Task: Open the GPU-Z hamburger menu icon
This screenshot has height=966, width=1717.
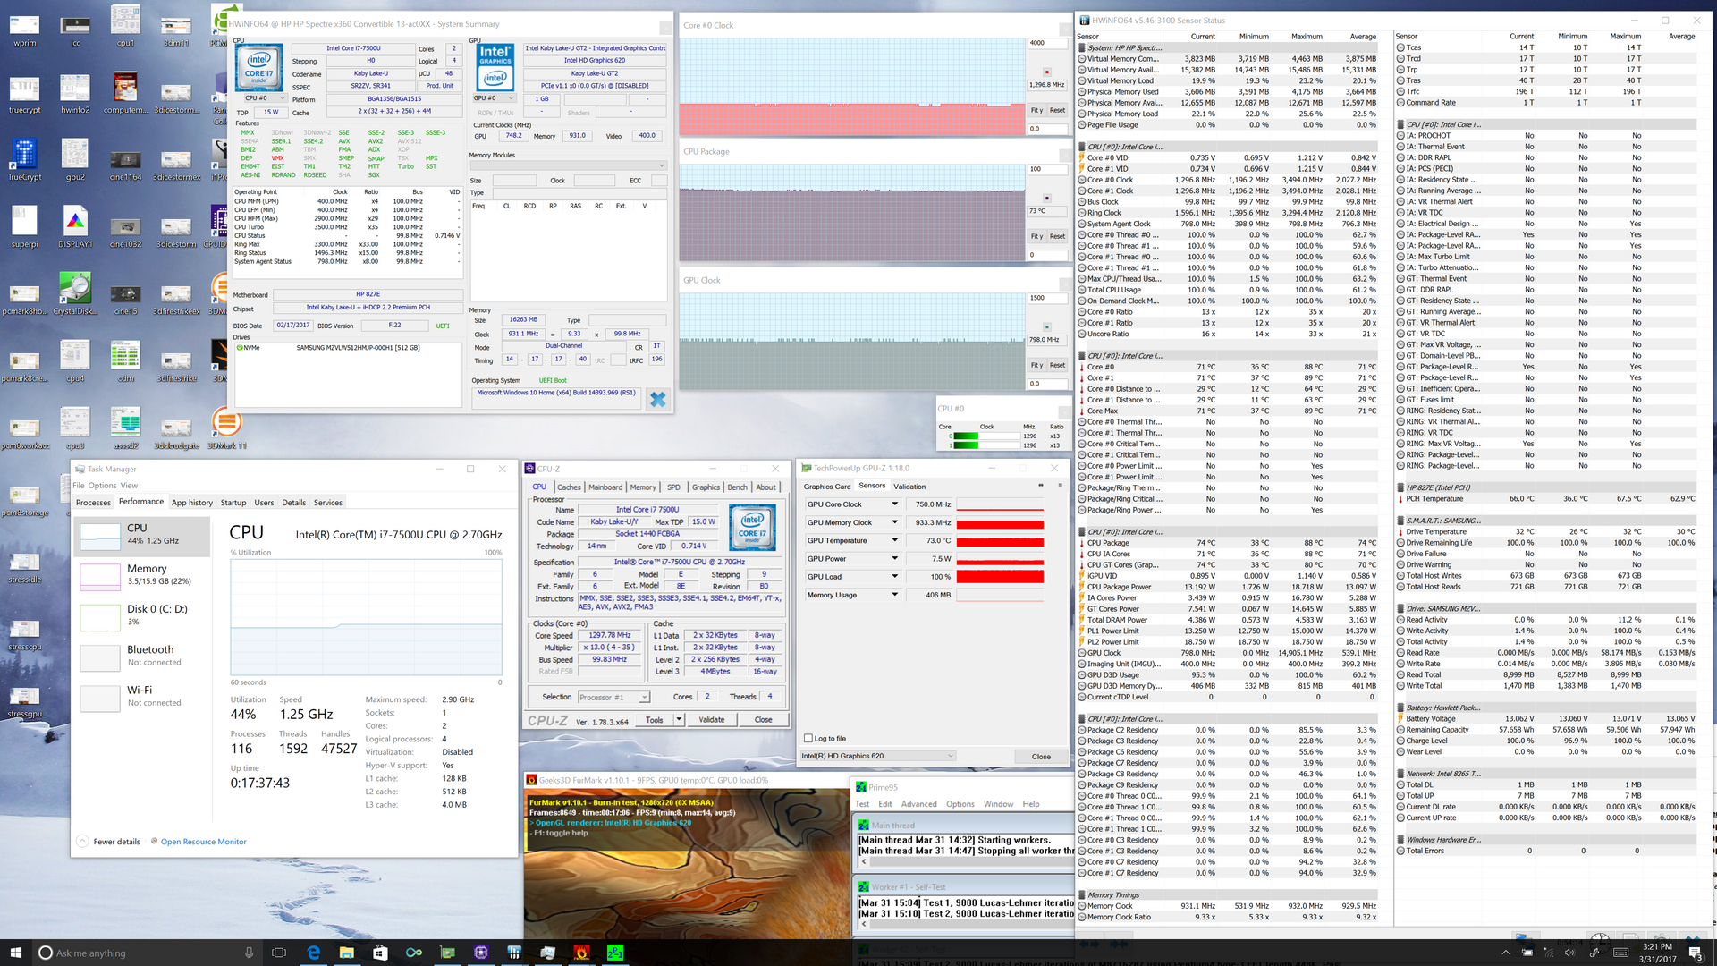Action: pyautogui.click(x=1060, y=486)
